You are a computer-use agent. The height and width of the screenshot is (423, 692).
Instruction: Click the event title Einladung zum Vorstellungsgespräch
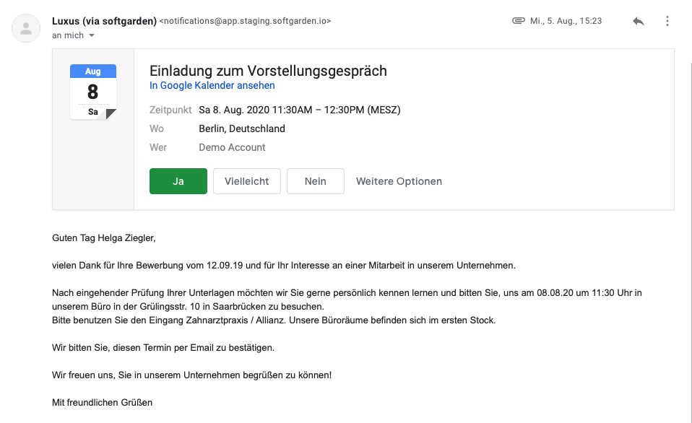point(268,71)
